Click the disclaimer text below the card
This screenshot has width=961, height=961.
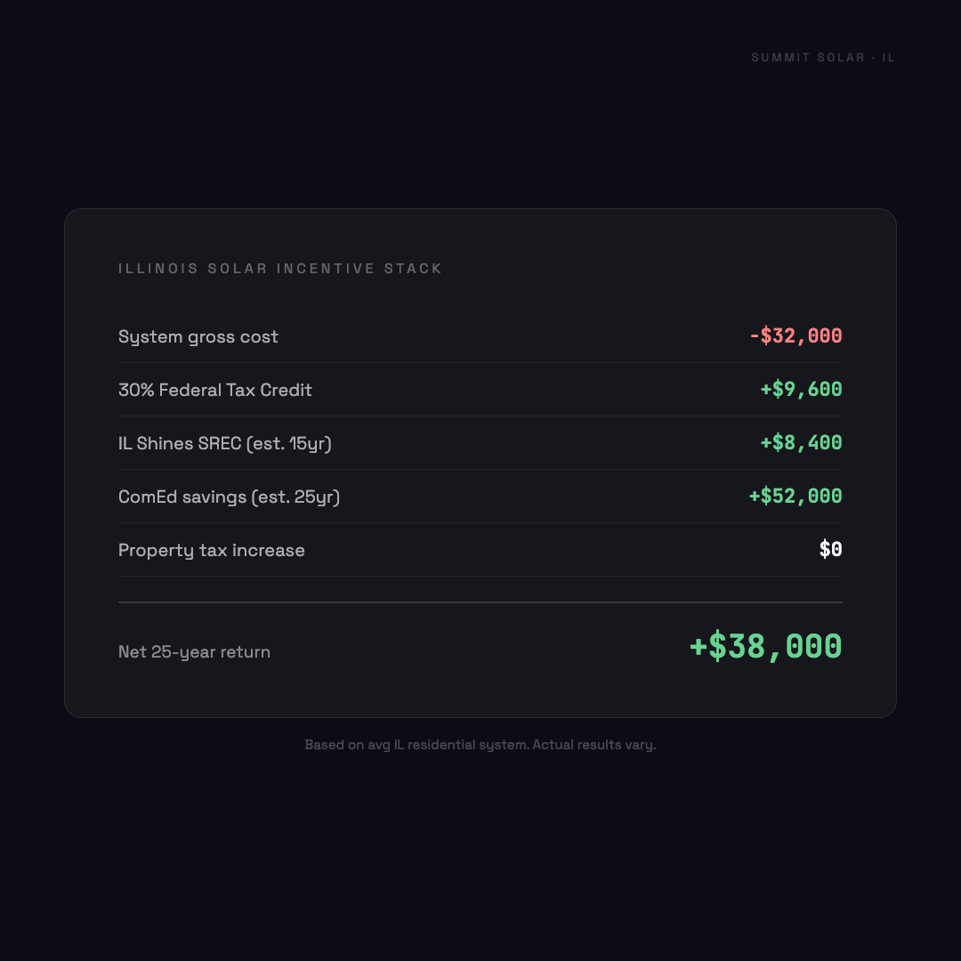click(480, 745)
